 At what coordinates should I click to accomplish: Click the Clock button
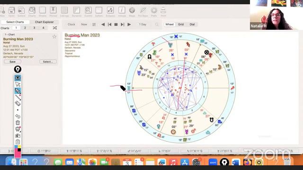[x=71, y=24]
